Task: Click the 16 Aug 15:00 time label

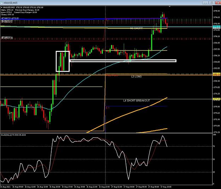Action: pyautogui.click(x=55, y=187)
